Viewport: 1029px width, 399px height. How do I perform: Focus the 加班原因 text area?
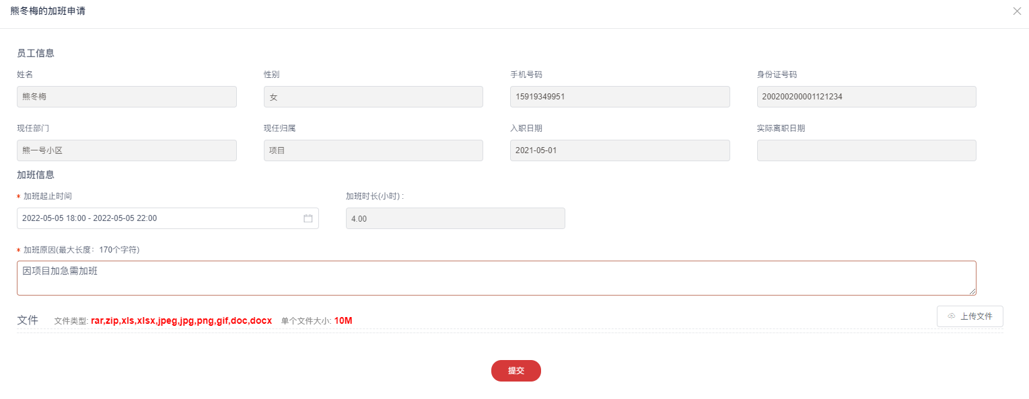click(496, 278)
